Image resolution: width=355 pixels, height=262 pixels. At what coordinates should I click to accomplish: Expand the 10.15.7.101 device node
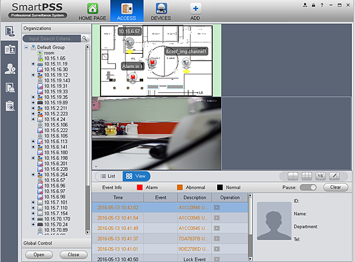pyautogui.click(x=33, y=202)
